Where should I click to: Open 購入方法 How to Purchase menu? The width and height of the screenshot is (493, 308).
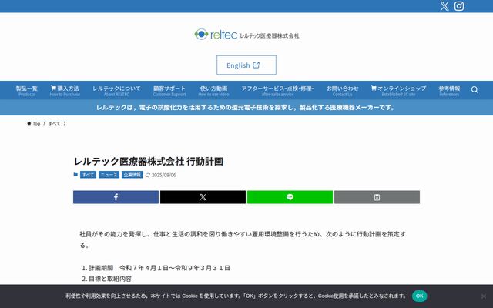point(65,91)
